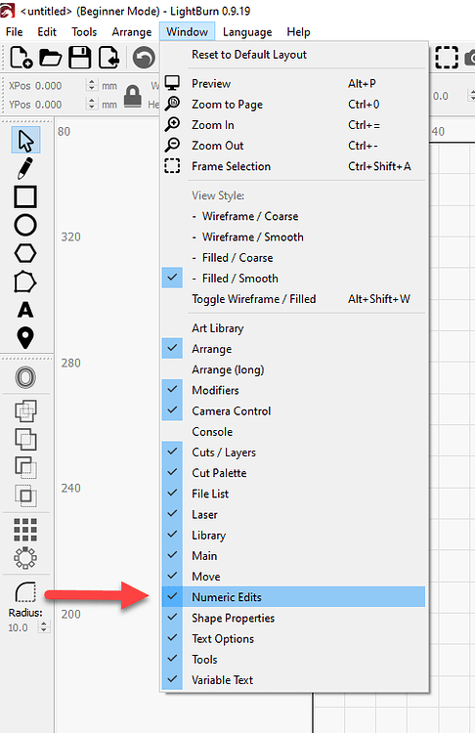Screen dimensions: 475x733
Task: Select the Position Laser pin tool
Action: (25, 338)
